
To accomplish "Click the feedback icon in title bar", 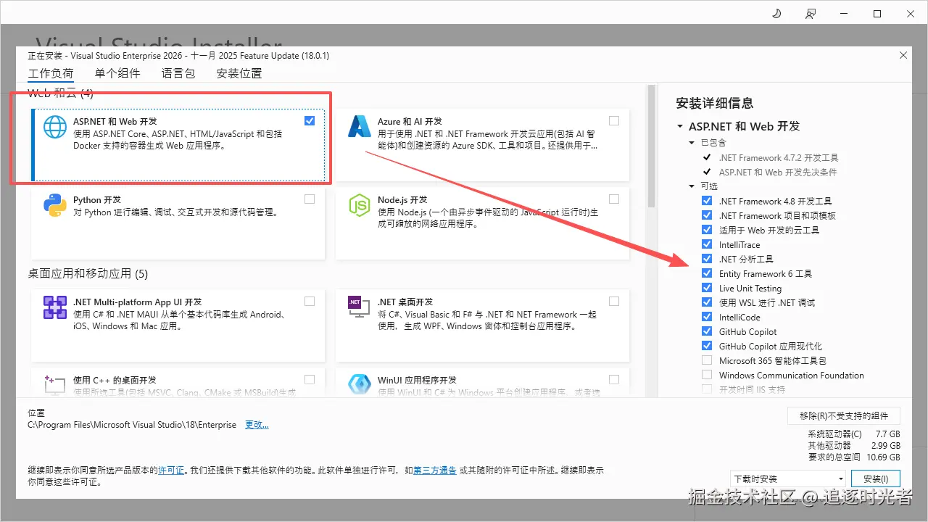I will [810, 14].
